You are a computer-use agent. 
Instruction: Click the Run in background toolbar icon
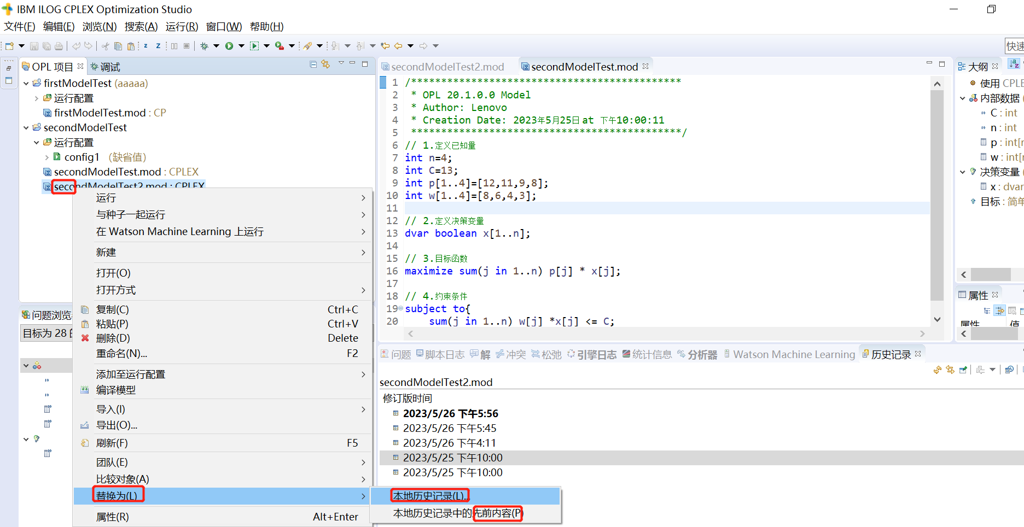(x=254, y=46)
